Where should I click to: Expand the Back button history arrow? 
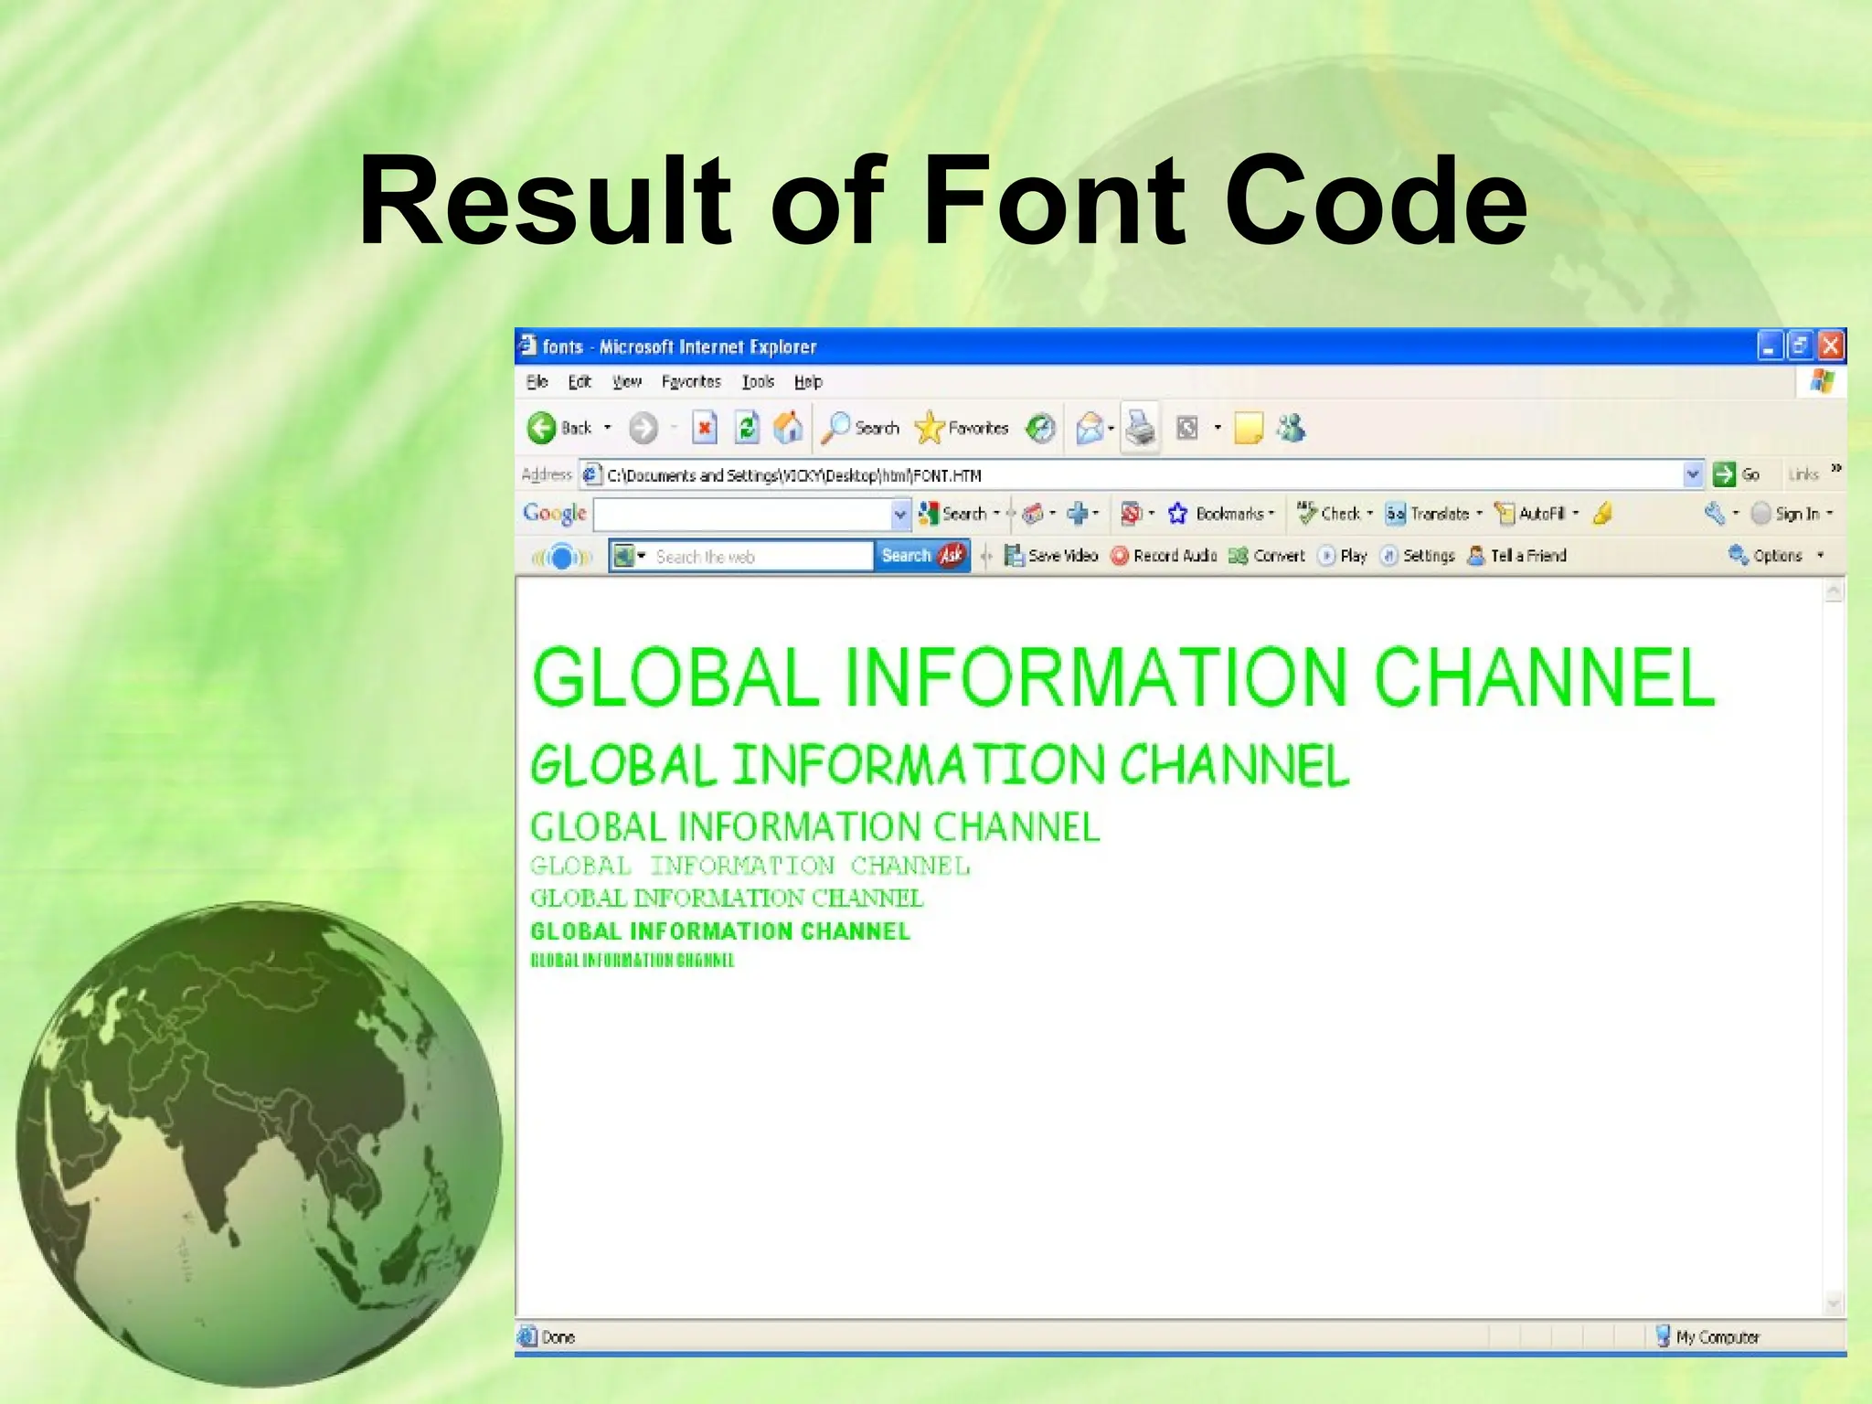click(607, 428)
